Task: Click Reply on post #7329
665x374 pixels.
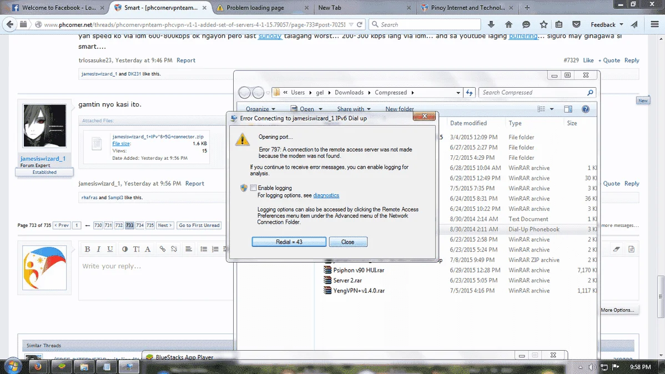Action: (x=632, y=60)
